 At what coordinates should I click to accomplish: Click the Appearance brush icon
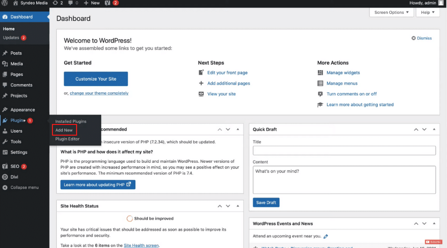coord(5,109)
